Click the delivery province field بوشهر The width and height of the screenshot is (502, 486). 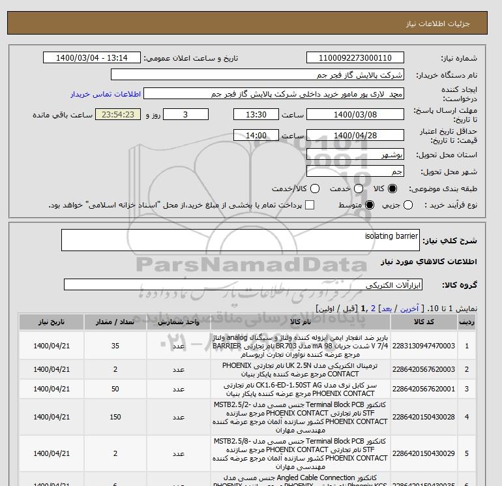tap(355, 155)
